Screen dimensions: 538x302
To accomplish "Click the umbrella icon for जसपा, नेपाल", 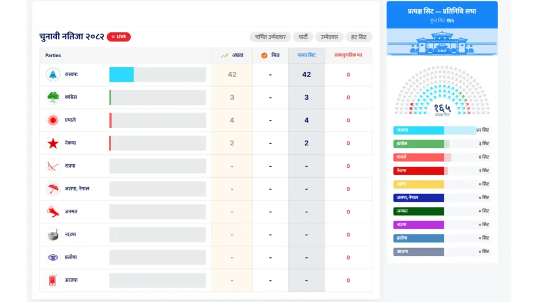I will tap(53, 189).
